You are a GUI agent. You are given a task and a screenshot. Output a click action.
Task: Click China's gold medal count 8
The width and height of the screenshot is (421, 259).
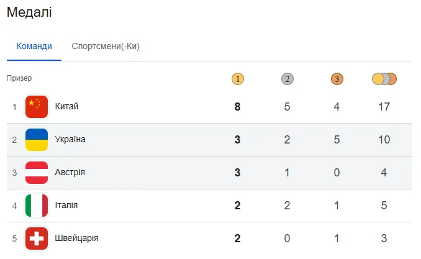pyautogui.click(x=237, y=107)
